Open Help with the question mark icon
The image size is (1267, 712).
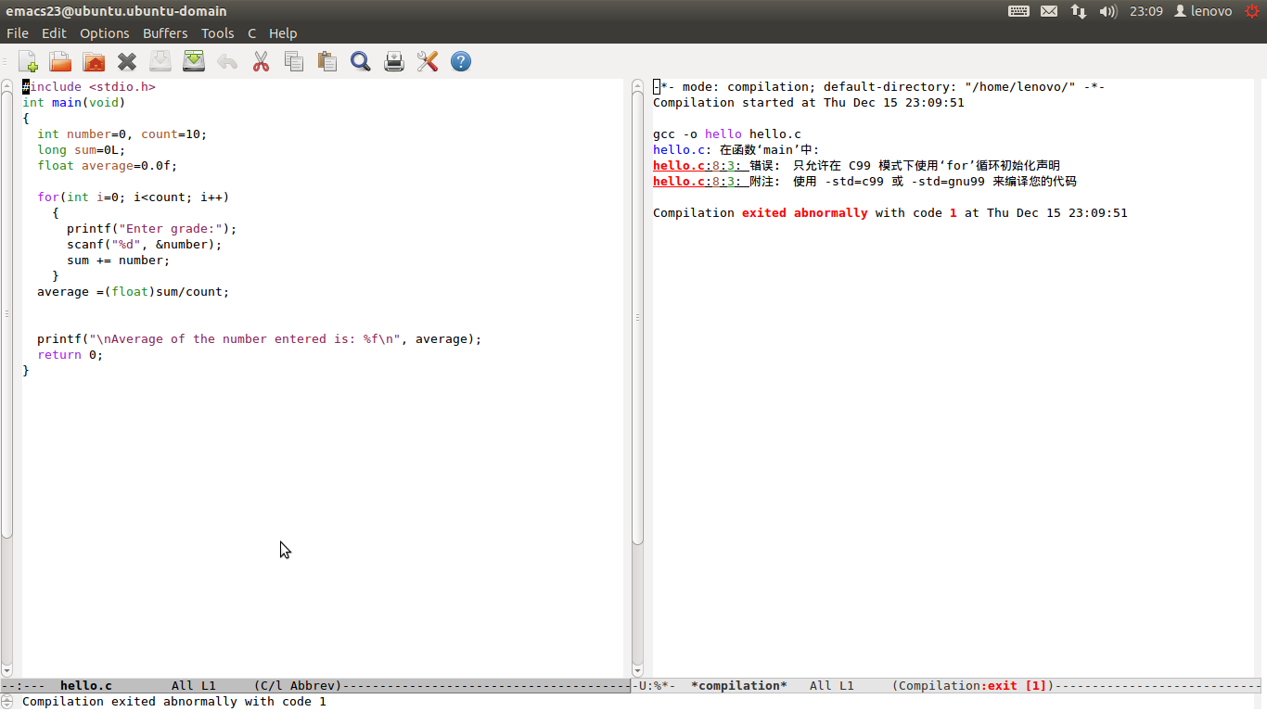pos(461,62)
